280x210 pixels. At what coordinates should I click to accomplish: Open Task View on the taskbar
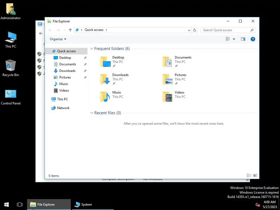pyautogui.click(x=20, y=205)
